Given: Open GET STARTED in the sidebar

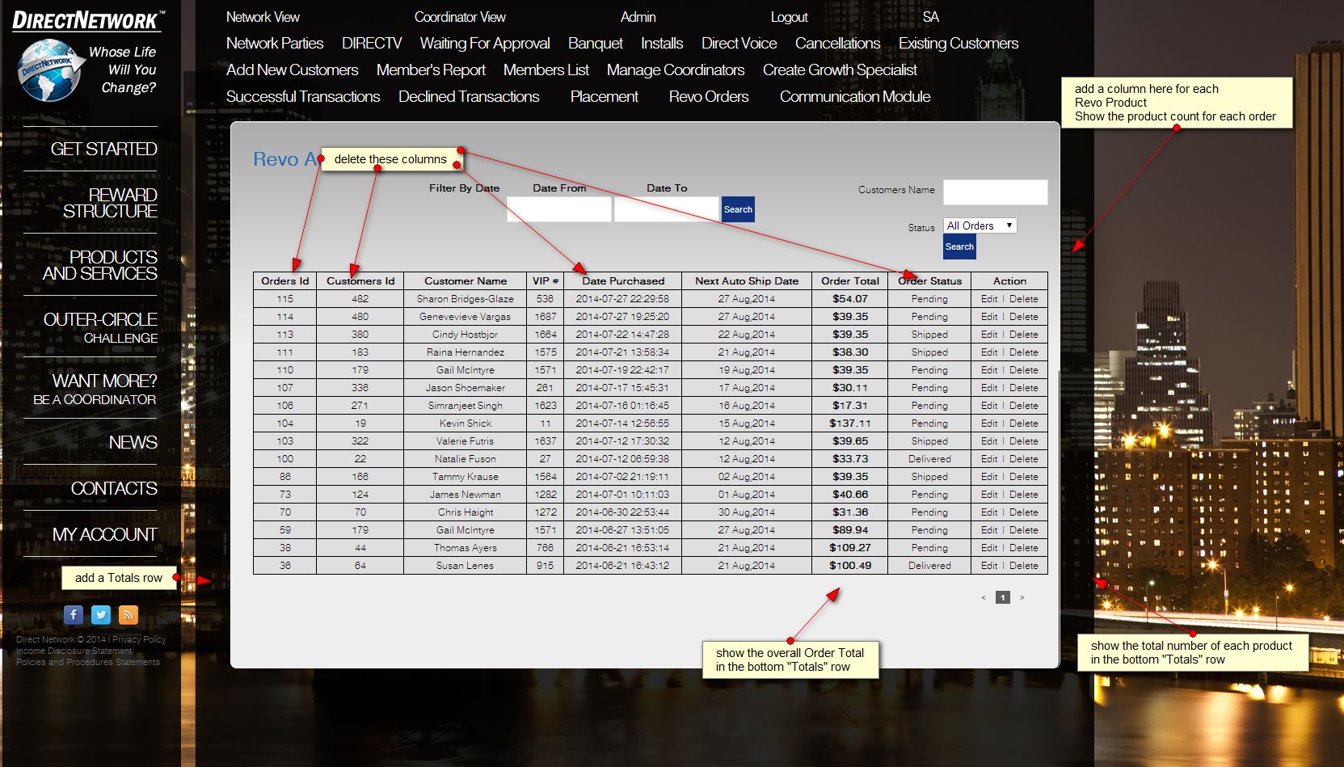Looking at the screenshot, I should point(104,150).
